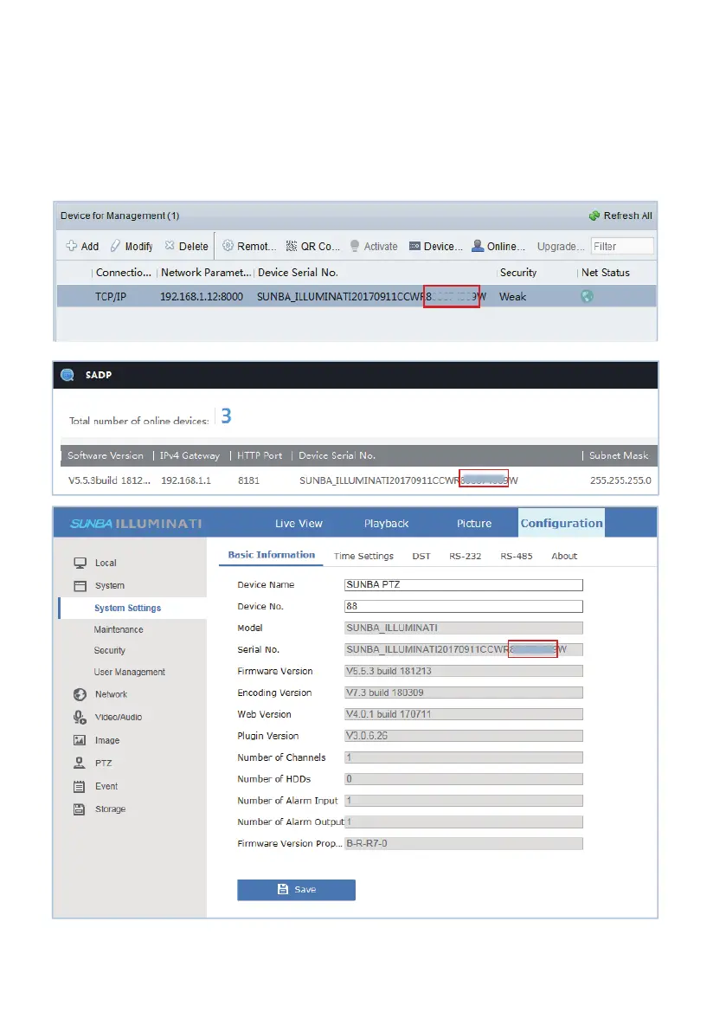
Task: Select Maintenance in the System menu
Action: (119, 629)
